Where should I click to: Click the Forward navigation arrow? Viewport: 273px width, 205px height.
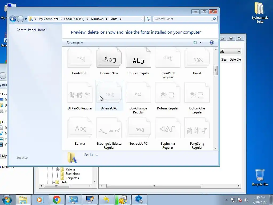[x=20, y=19]
